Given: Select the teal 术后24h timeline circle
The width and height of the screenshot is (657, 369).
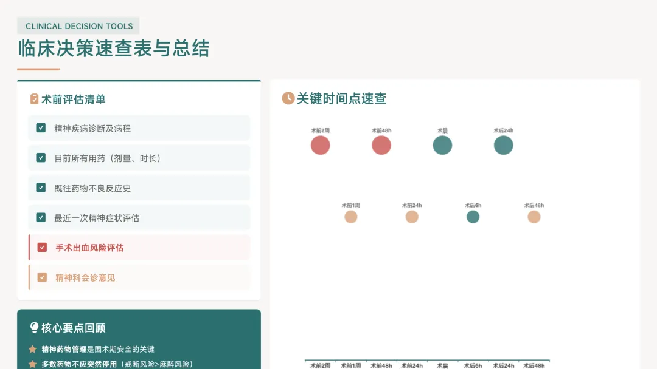Looking at the screenshot, I should pyautogui.click(x=503, y=145).
